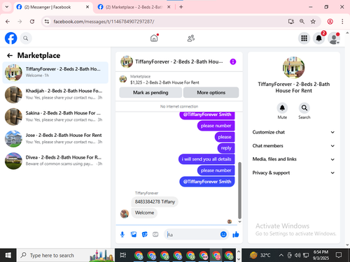Open the TiffanyForever conversation in the list
The height and width of the screenshot is (262, 350).
[x=55, y=73]
